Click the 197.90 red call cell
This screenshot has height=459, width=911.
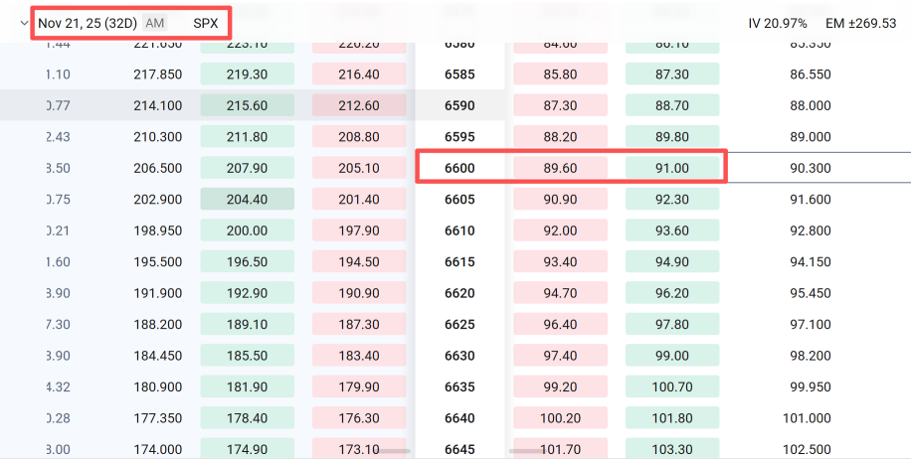[358, 231]
